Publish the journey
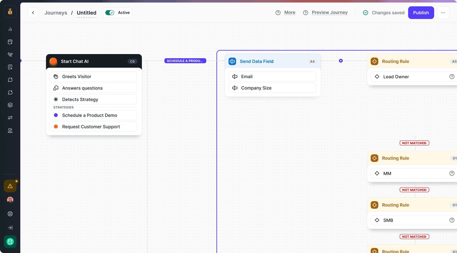This screenshot has height=253, width=457. point(421,13)
